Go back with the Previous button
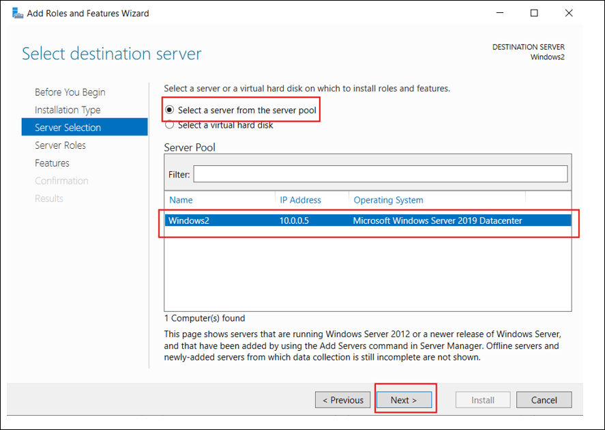605x430 pixels. pyautogui.click(x=342, y=400)
